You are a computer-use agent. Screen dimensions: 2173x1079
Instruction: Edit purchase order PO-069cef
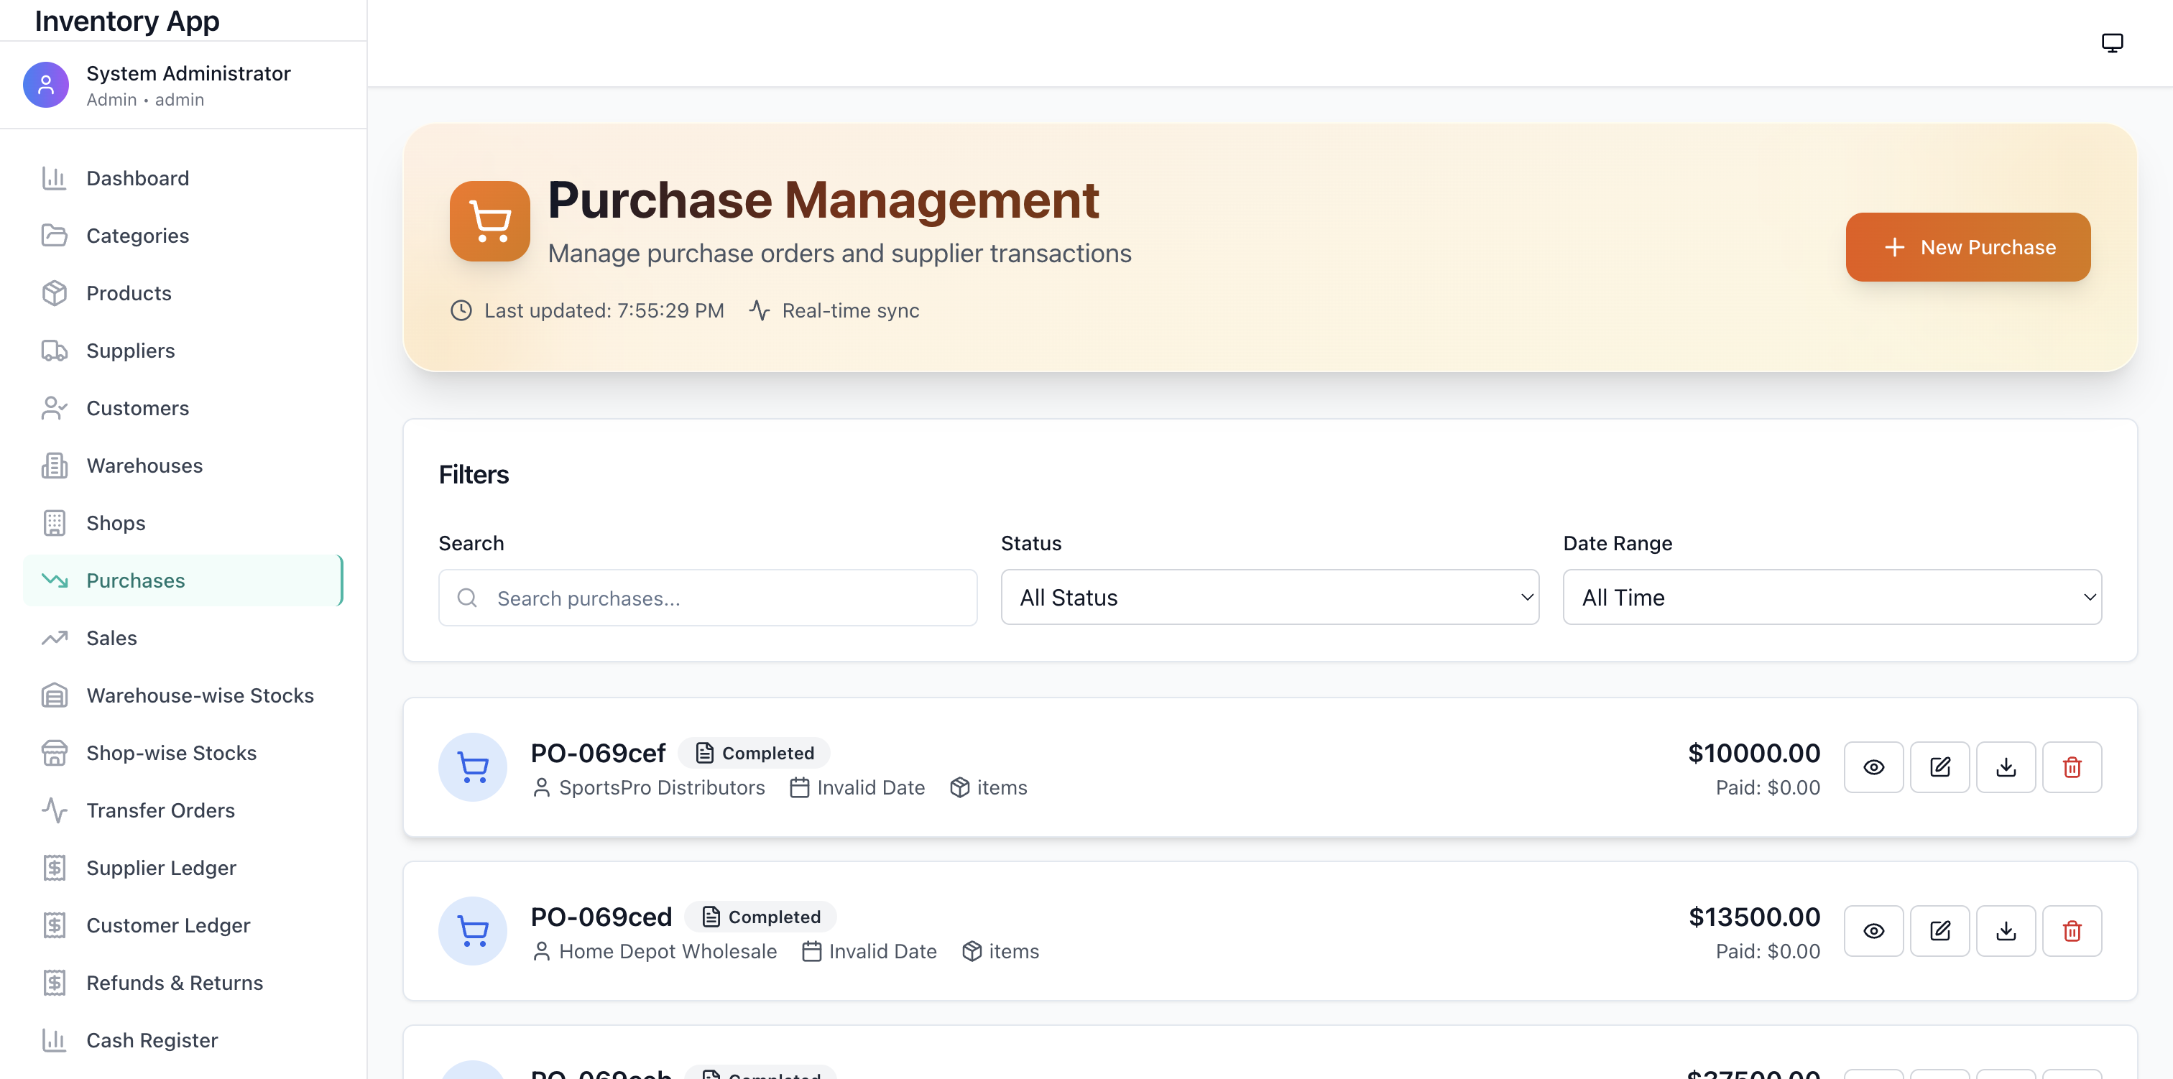(1939, 767)
